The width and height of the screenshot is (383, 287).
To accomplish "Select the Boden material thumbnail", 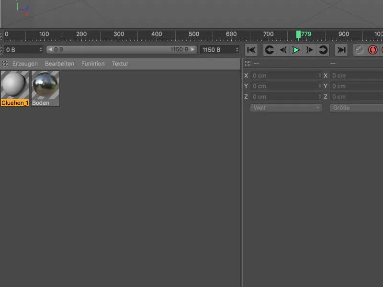I will (45, 85).
